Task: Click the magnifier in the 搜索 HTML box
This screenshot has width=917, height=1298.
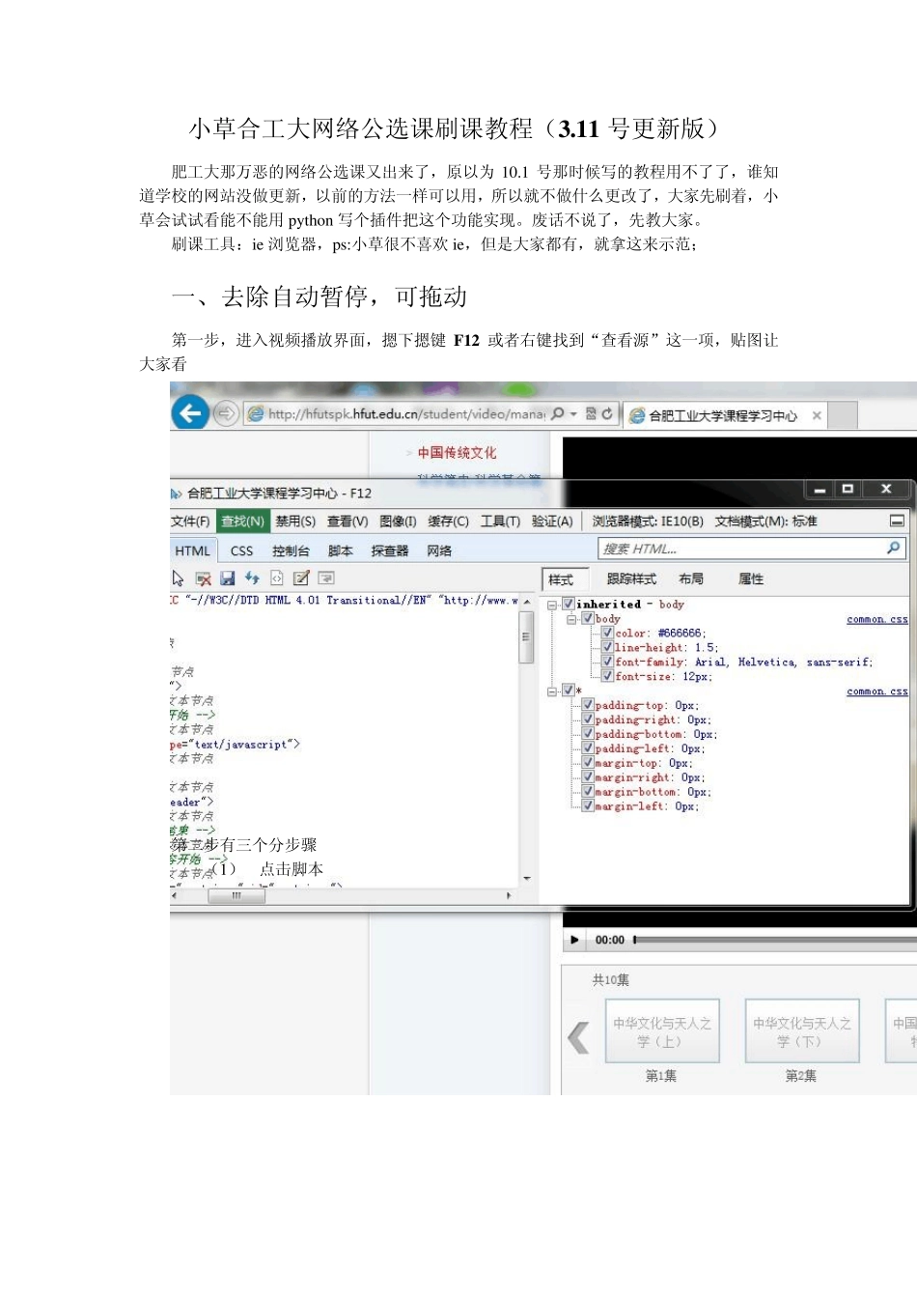Action: [x=894, y=549]
